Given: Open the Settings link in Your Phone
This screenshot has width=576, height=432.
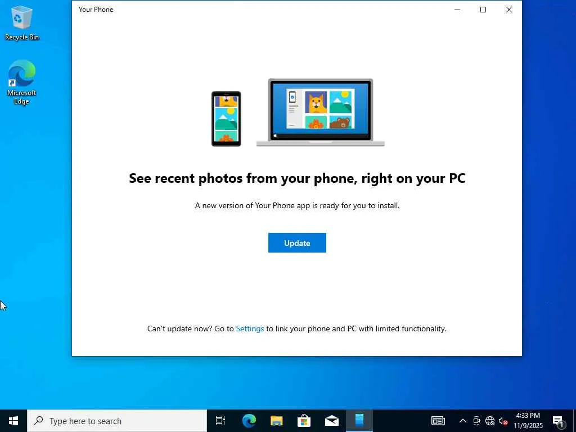Looking at the screenshot, I should click(250, 328).
